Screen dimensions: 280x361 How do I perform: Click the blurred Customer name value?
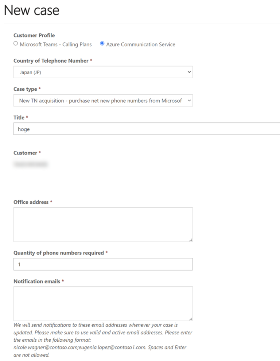[x=31, y=164]
